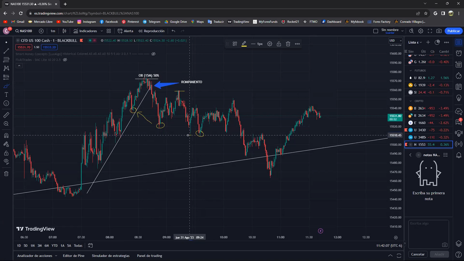This screenshot has height=261, width=464.
Task: Open the Indicadores dialog
Action: [85, 31]
